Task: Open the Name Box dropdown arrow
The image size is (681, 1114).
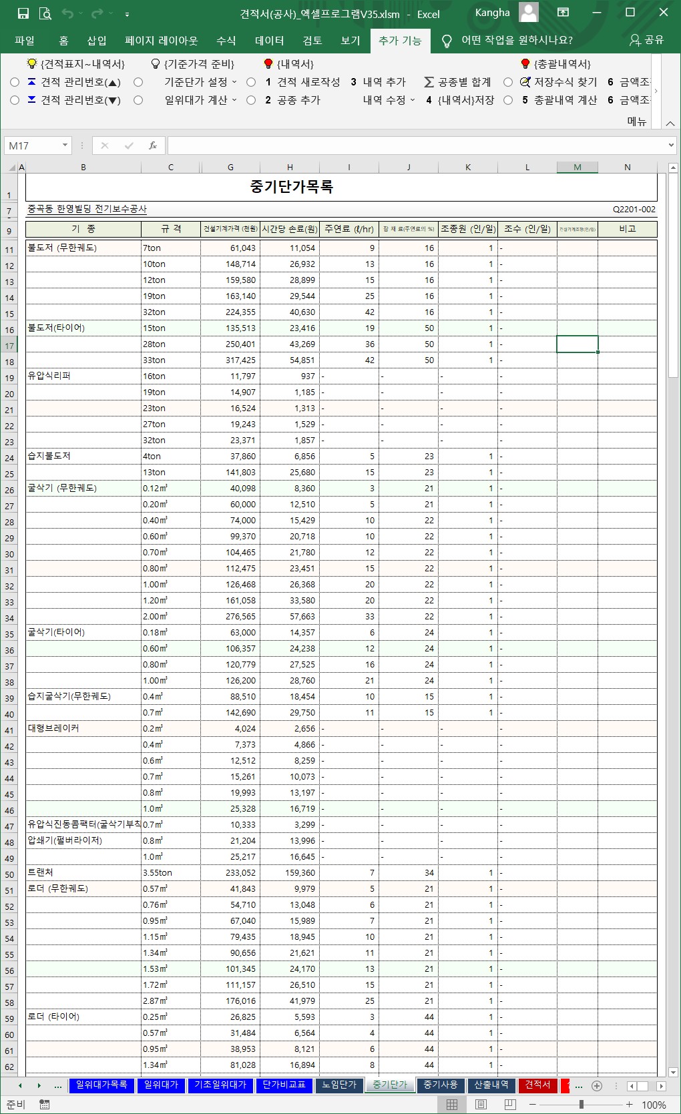Action: [x=65, y=146]
